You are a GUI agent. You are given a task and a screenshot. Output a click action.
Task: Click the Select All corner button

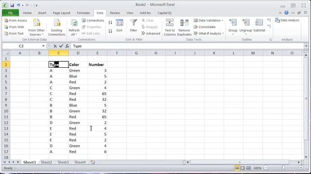[6, 53]
